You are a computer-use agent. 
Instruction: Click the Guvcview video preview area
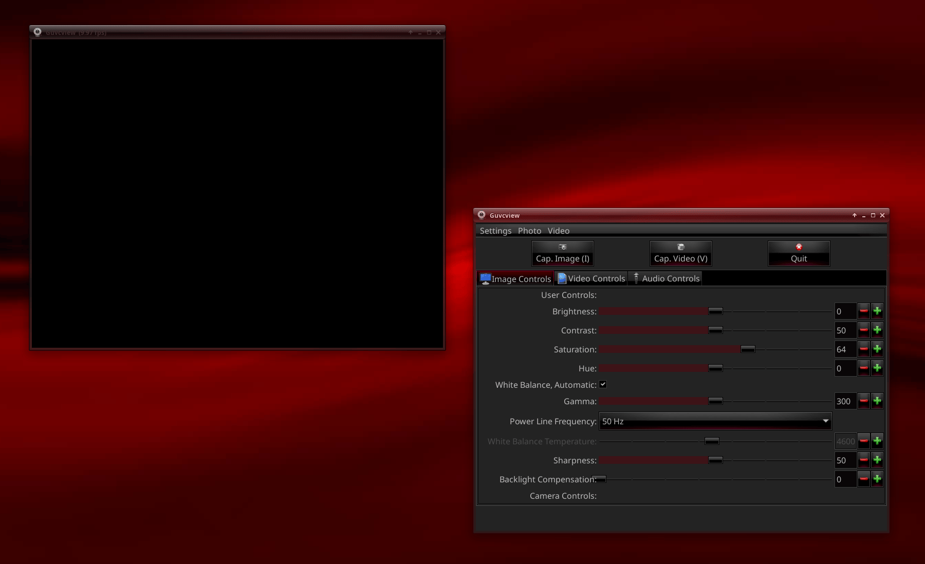237,194
